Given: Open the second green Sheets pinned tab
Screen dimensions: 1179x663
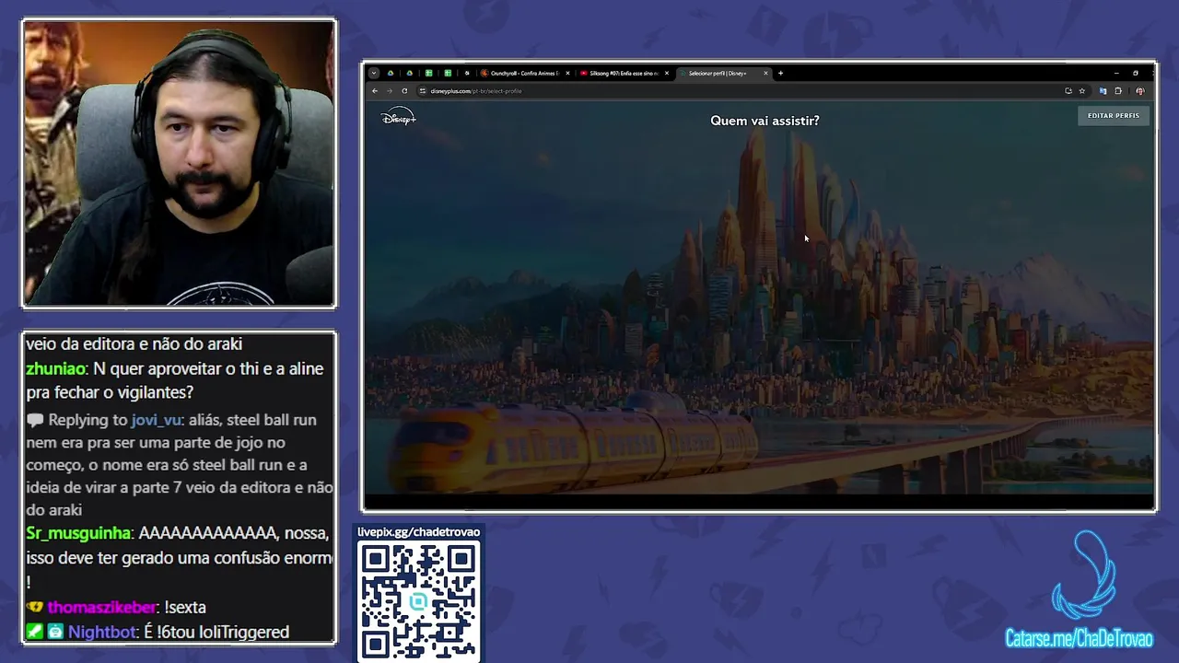Looking at the screenshot, I should tap(448, 73).
